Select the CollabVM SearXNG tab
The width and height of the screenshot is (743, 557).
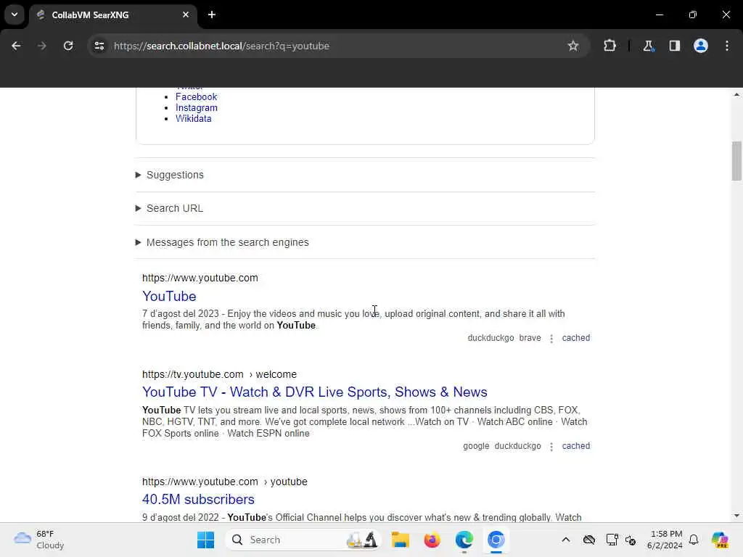tap(112, 15)
